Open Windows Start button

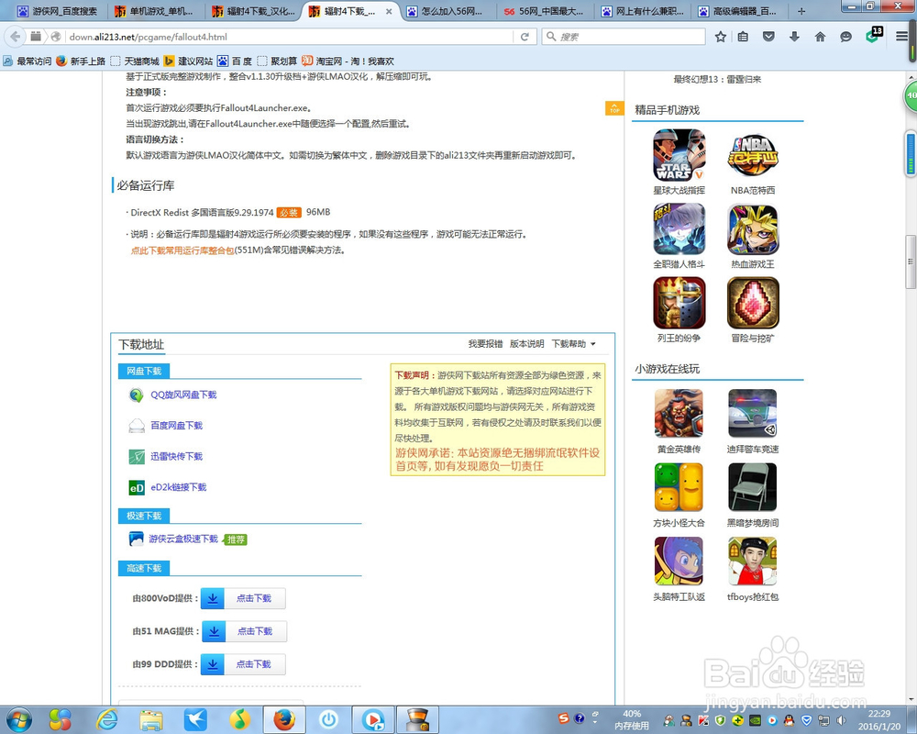point(18,719)
